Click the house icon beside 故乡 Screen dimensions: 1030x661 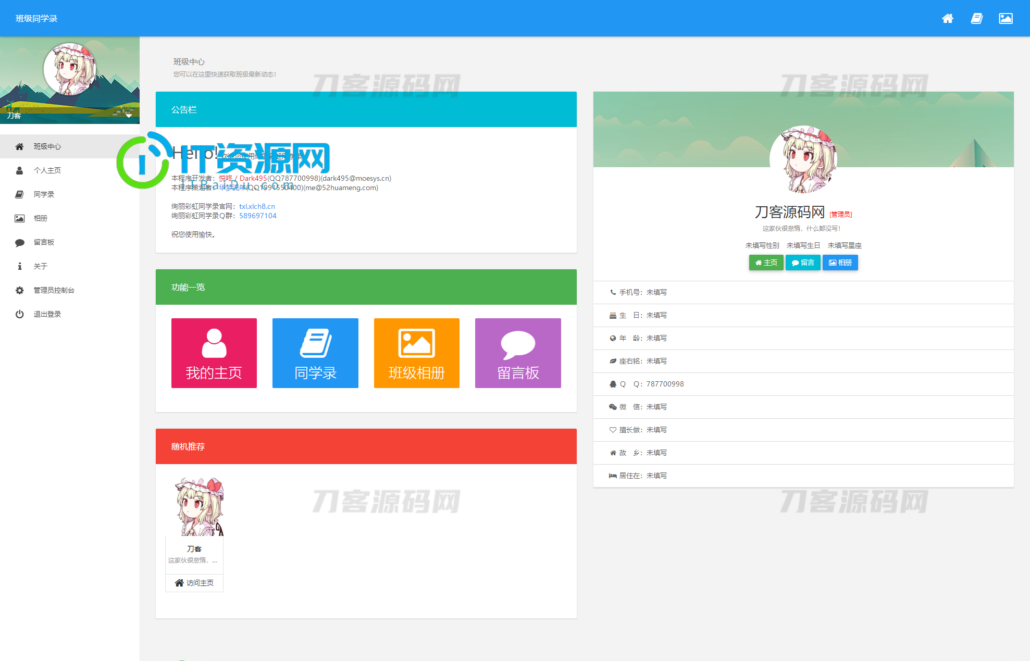click(613, 453)
